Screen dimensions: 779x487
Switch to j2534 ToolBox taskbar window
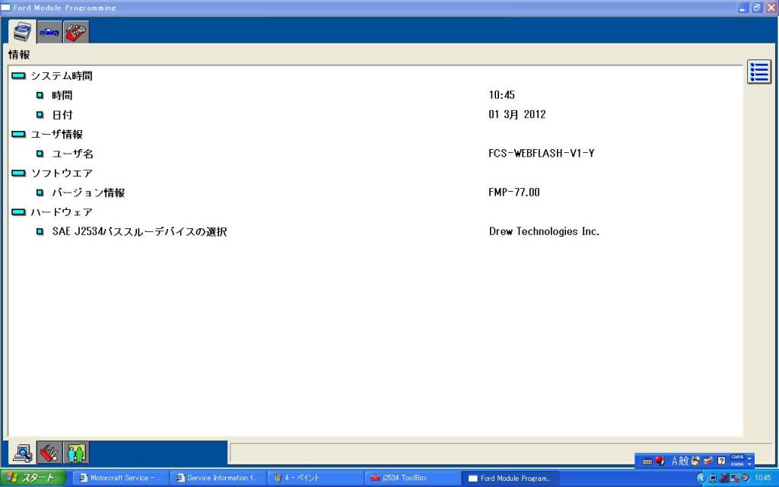(x=412, y=478)
